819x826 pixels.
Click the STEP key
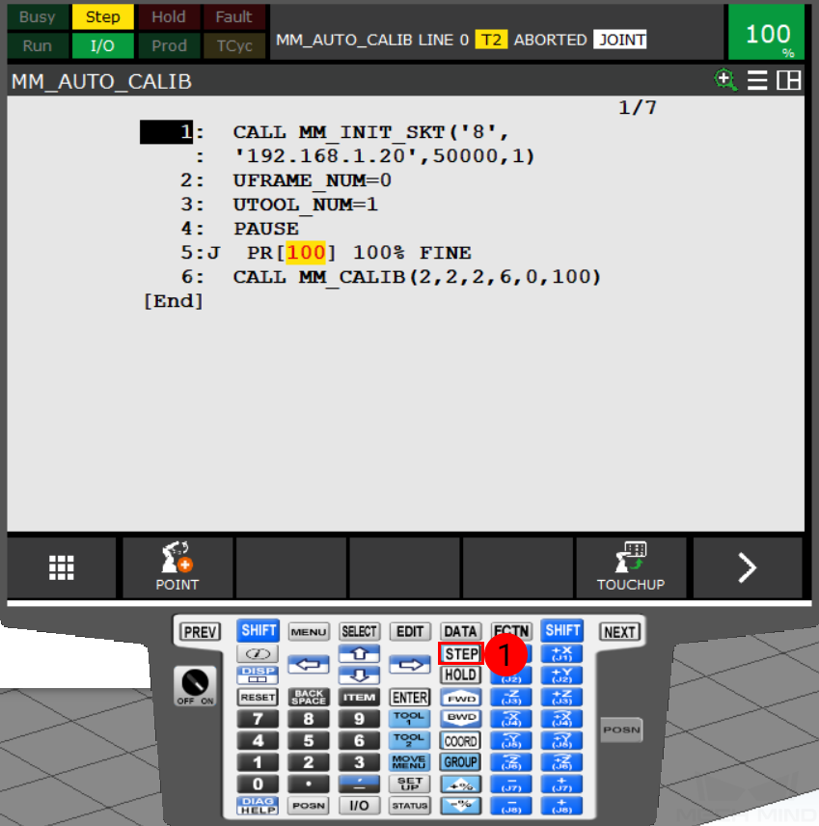pos(461,653)
